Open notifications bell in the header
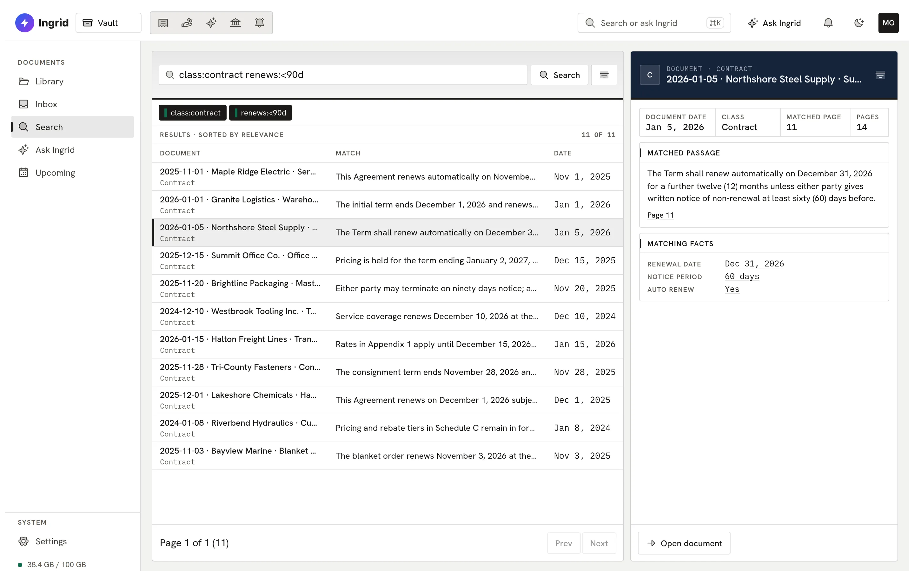This screenshot has width=914, height=571. tap(828, 23)
